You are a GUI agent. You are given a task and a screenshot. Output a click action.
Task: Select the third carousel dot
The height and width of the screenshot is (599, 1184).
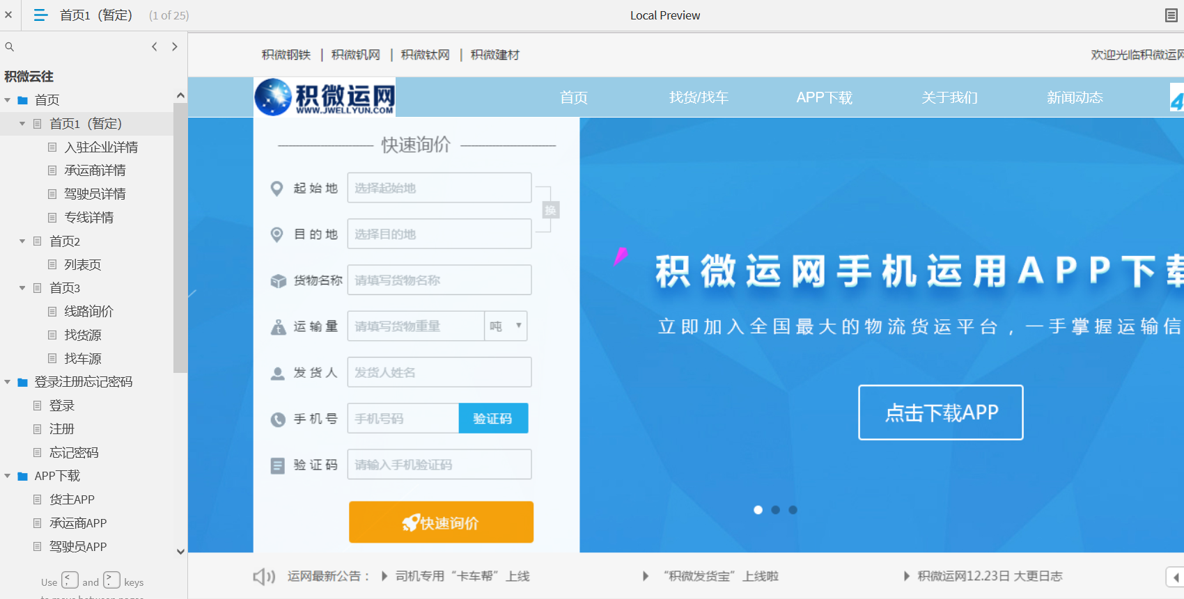coord(793,510)
